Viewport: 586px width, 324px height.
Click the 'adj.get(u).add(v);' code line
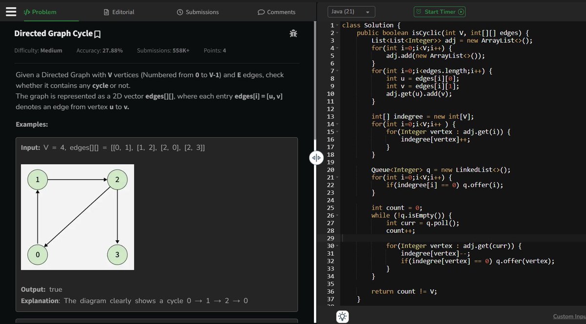[x=419, y=94]
